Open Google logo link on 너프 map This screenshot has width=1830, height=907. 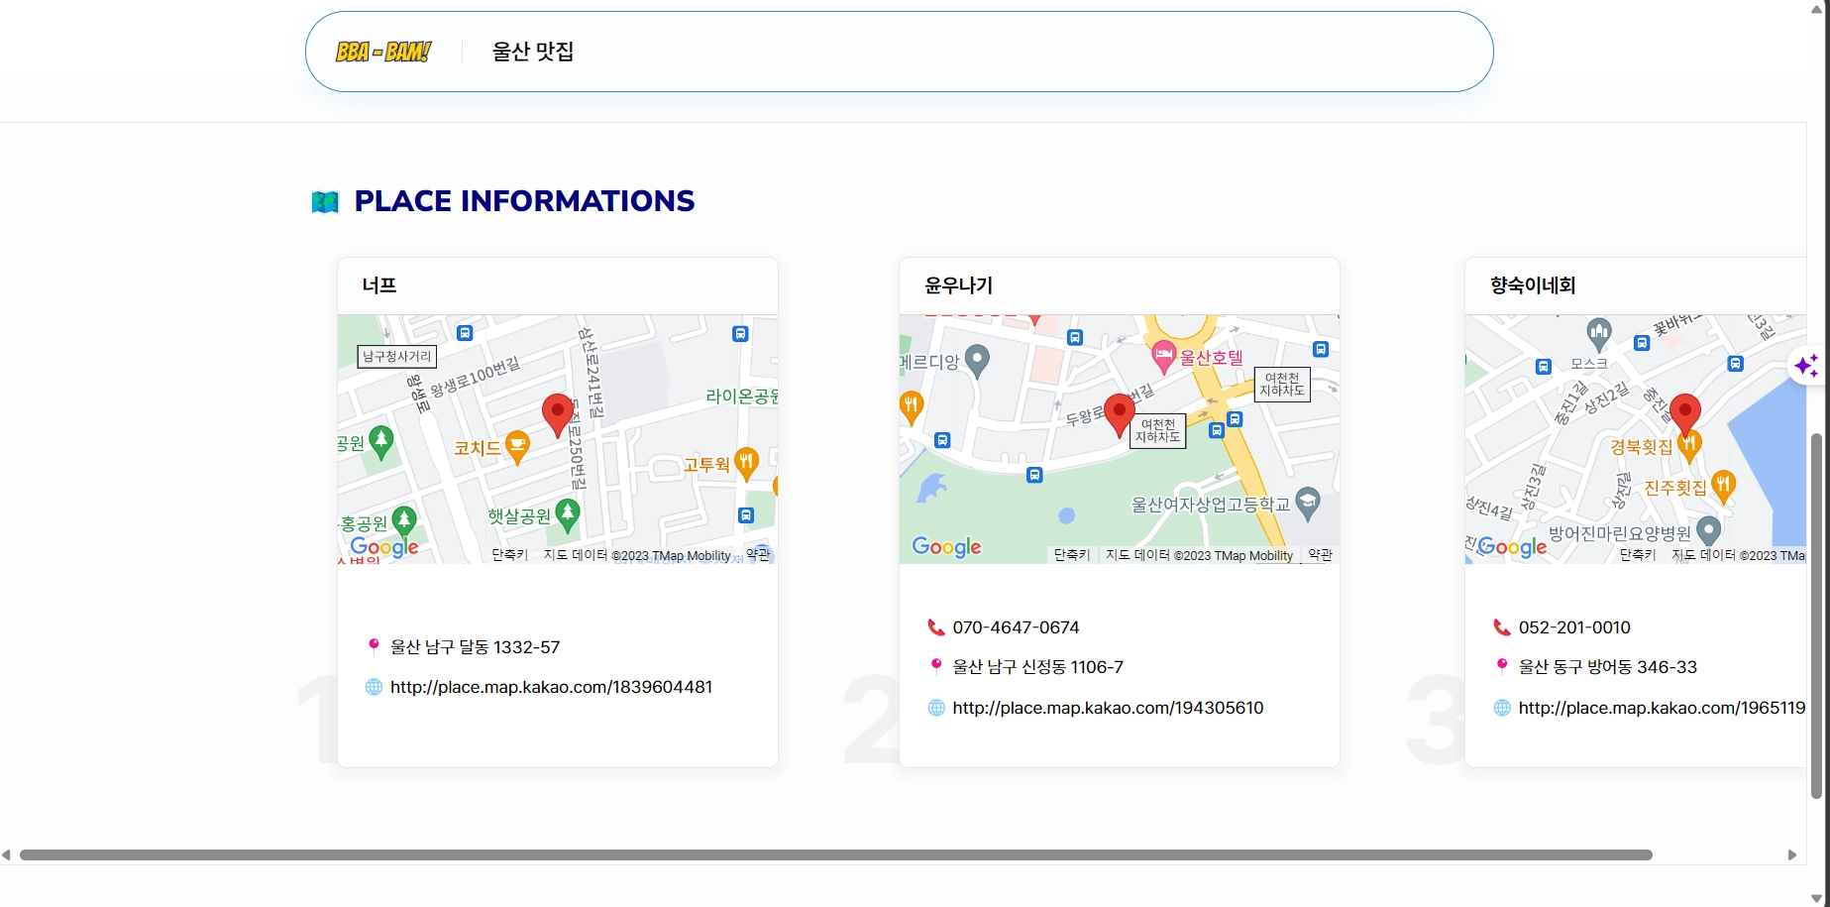(384, 547)
